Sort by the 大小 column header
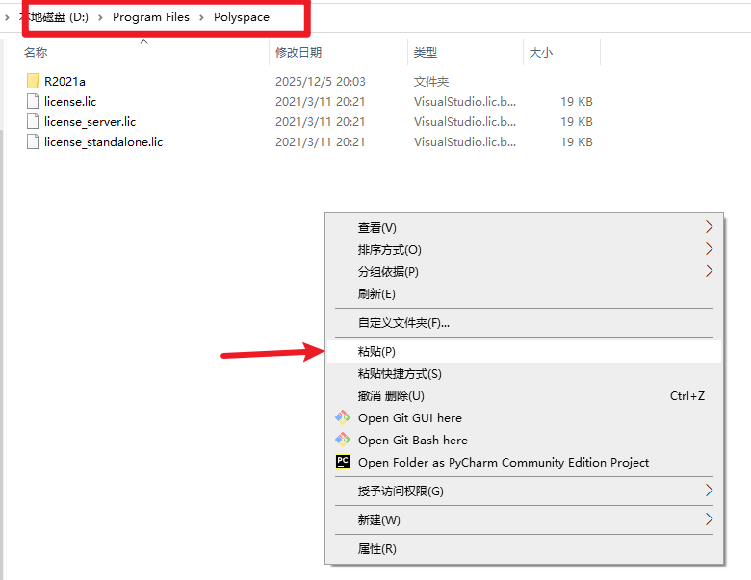 pyautogui.click(x=541, y=52)
